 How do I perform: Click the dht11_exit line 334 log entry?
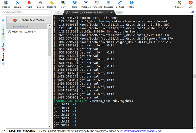click(x=112, y=35)
